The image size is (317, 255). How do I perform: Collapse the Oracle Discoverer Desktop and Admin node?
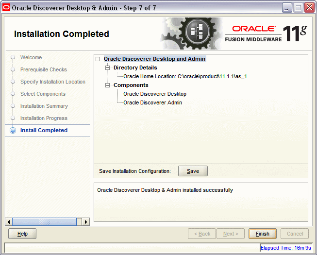tap(98, 59)
